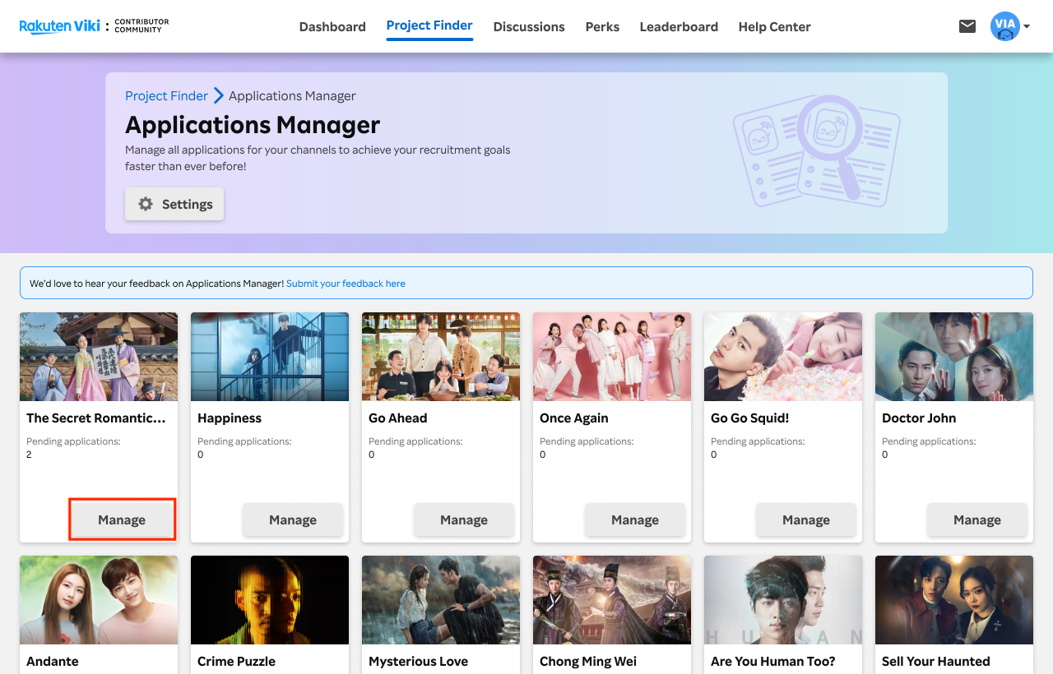
Task: Click Manage under Once Again
Action: point(635,519)
